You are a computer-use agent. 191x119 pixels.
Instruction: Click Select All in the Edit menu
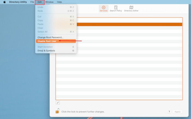tap(43, 32)
